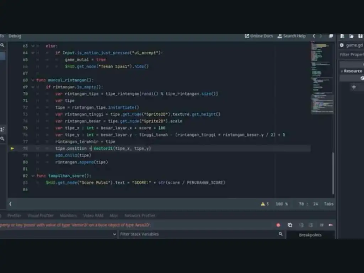
Task: Toggle scripts panel with left chevron
Action: click(x=10, y=204)
